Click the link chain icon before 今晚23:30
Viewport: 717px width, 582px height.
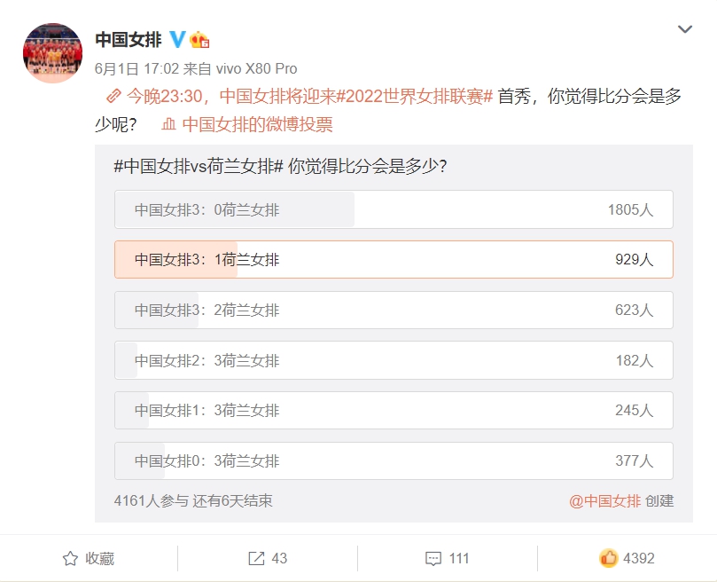tap(113, 96)
